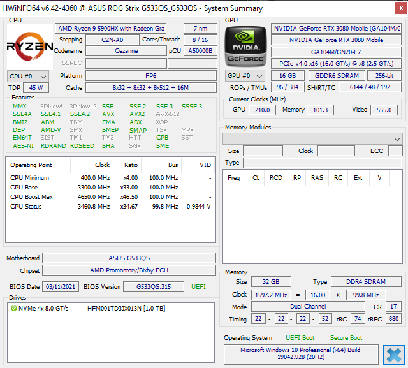Click the PCIe v4.0 x16 bus info field
This screenshot has width=408, height=368.
(336, 64)
